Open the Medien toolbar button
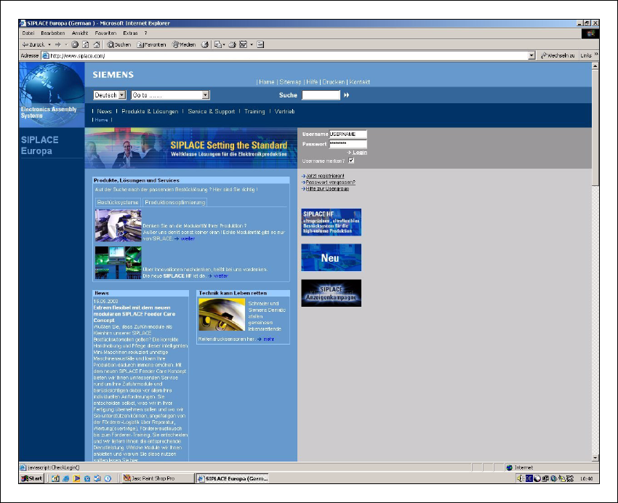618x503 pixels. click(x=184, y=44)
